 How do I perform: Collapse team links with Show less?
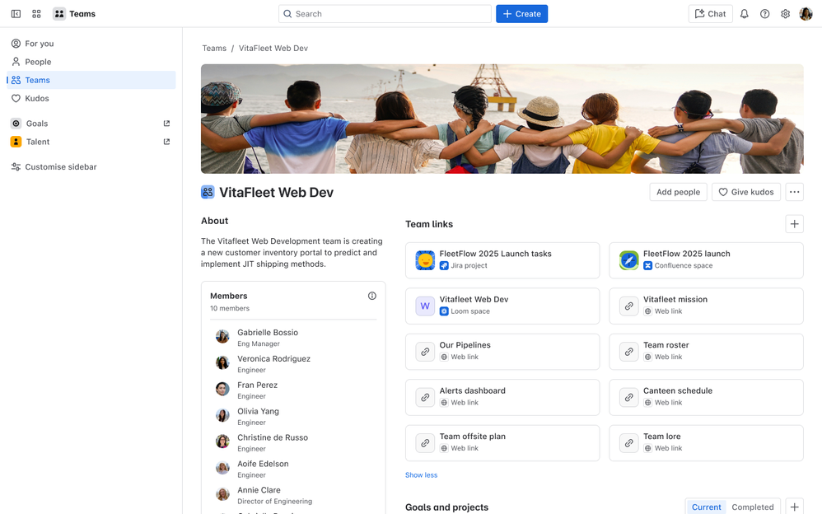(421, 475)
